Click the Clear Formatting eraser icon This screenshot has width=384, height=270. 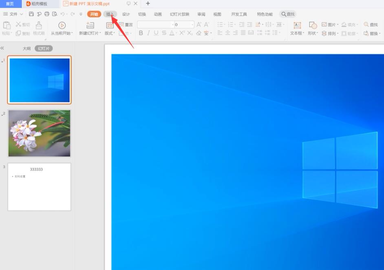click(199, 33)
